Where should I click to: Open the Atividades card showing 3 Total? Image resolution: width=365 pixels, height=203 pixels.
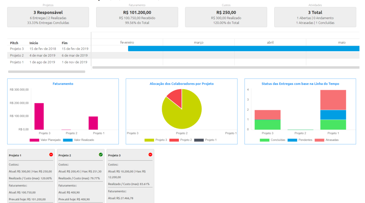point(315,17)
